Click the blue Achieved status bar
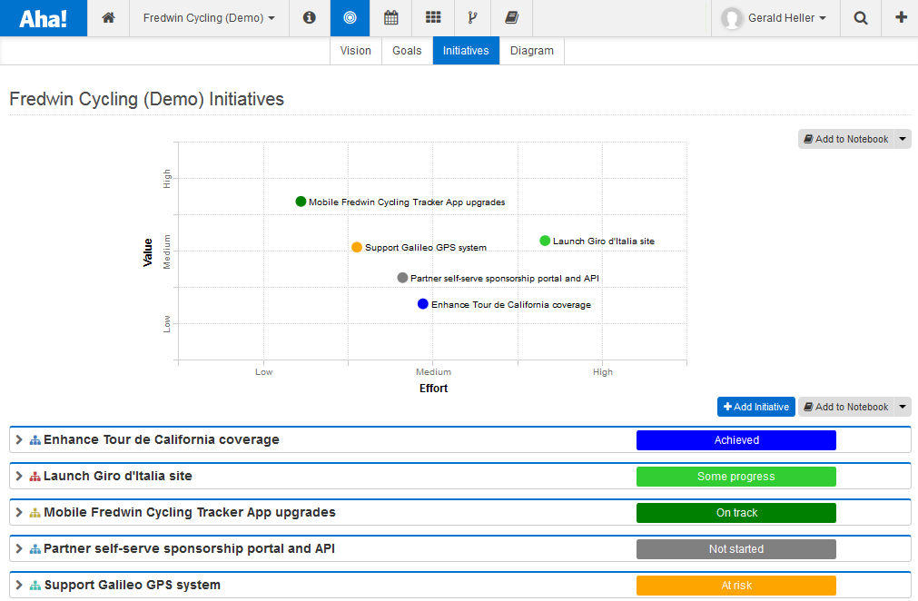Image resolution: width=918 pixels, height=601 pixels. pyautogui.click(x=735, y=440)
